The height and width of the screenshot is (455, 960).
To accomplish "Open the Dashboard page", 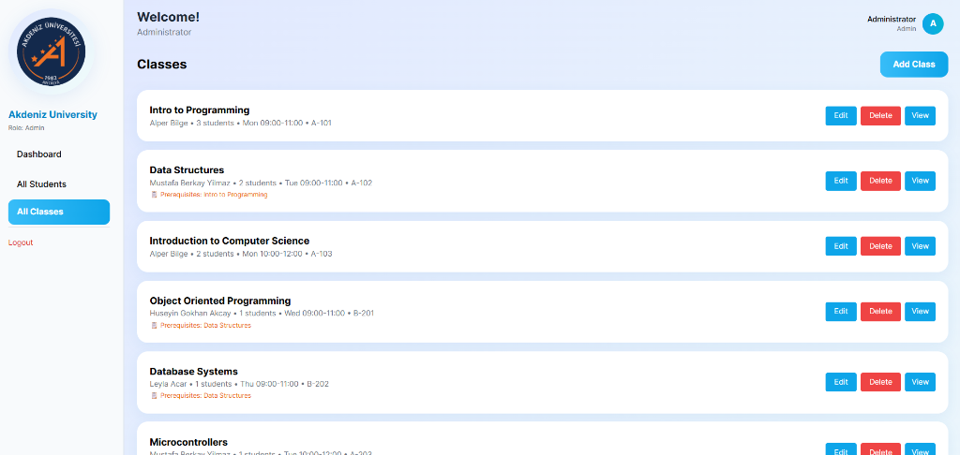I will [39, 154].
